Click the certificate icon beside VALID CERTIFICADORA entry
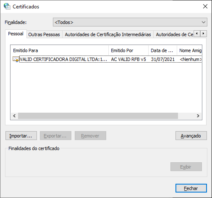Image resolution: width=212 pixels, height=198 pixels. 16,59
